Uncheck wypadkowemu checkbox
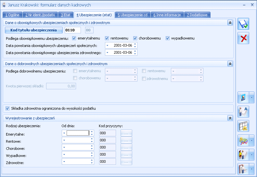 coord(168,38)
